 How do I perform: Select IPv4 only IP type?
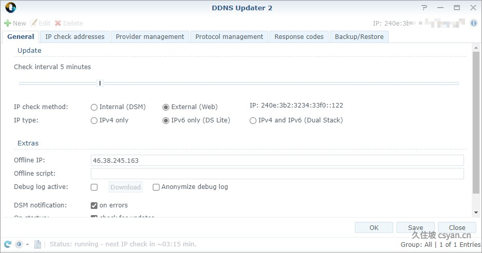[94, 121]
